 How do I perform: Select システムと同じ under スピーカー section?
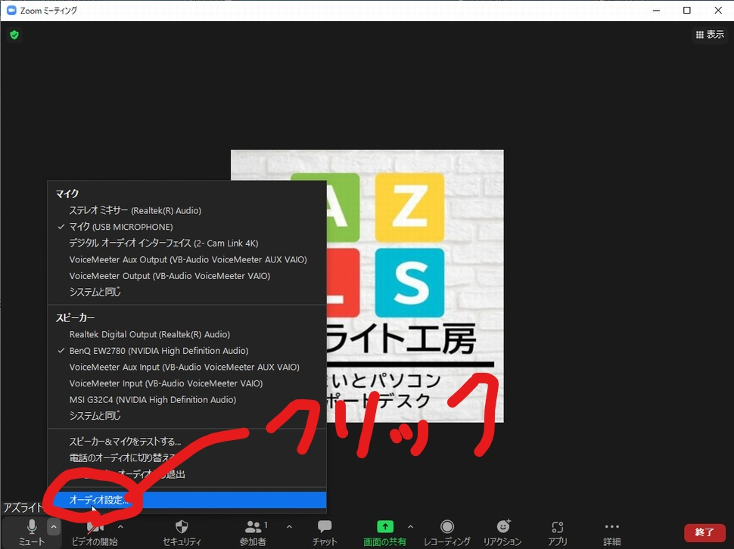pos(187,416)
